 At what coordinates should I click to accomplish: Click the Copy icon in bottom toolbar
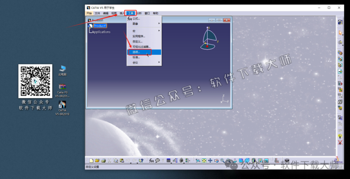tap(116, 161)
